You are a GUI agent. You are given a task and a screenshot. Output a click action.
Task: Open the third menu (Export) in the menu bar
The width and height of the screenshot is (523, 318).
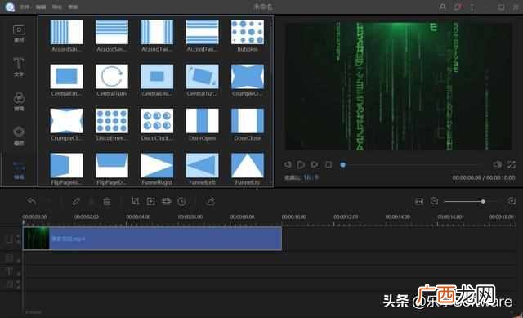point(57,7)
